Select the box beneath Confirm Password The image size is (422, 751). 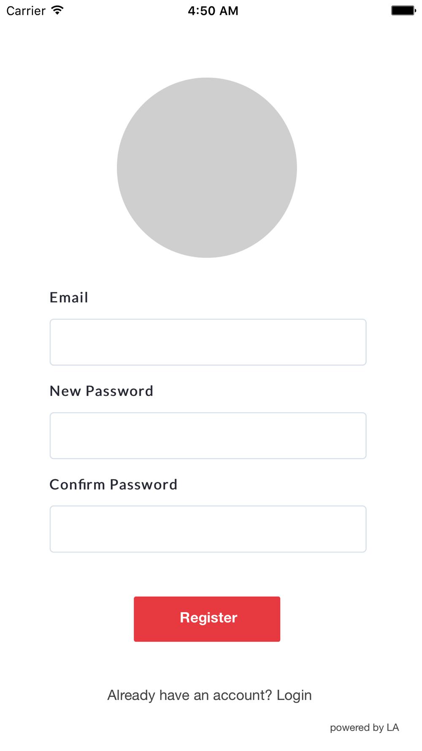coord(208,529)
